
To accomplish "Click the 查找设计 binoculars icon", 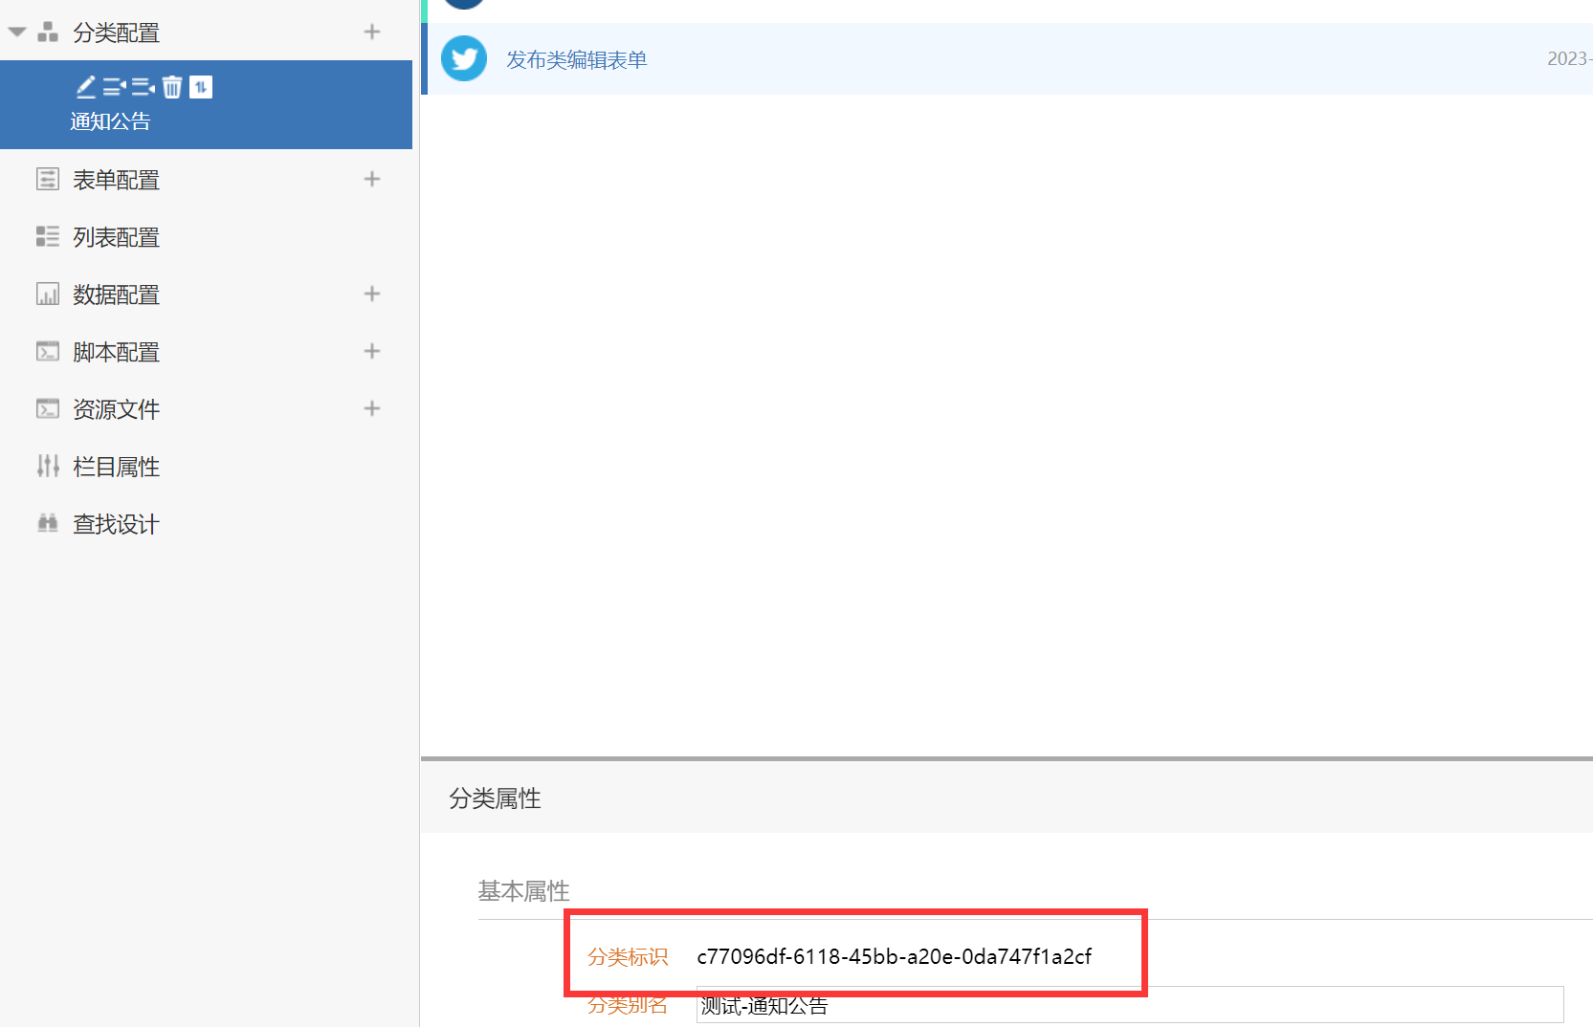I will click(48, 523).
